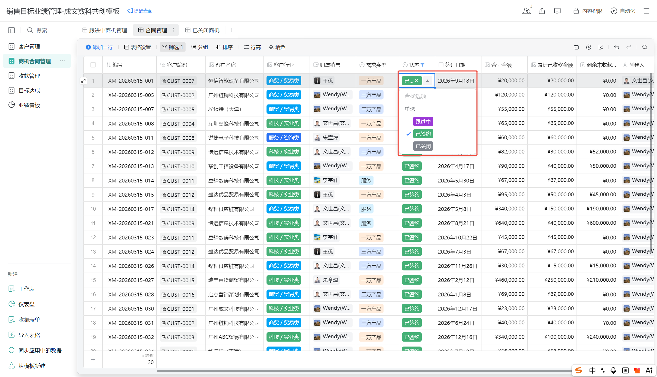Click the share/export icon in top bar
Viewport: 657px width, 377px height.
pyautogui.click(x=542, y=11)
